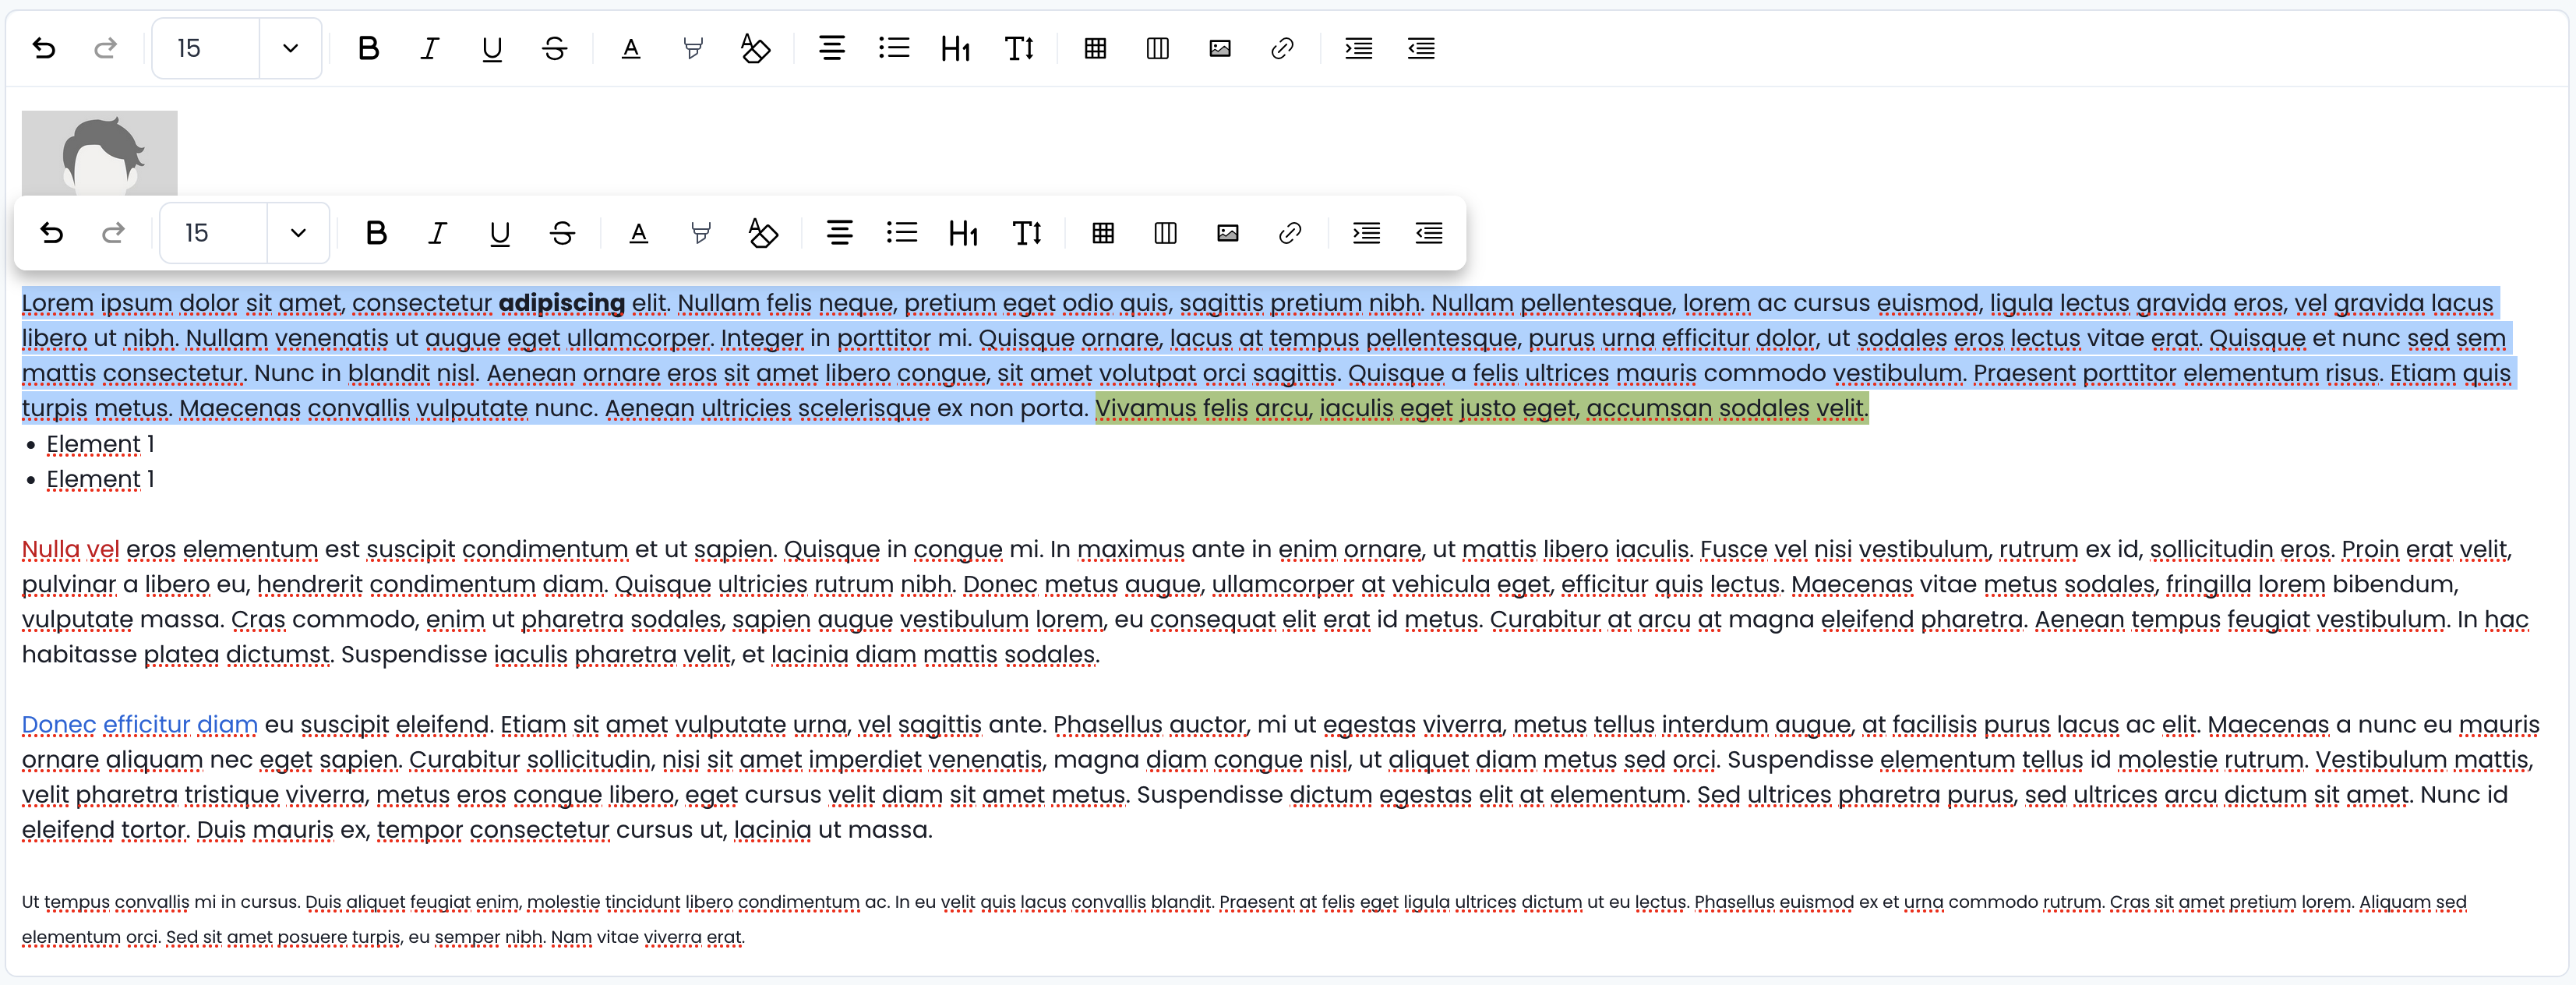Insert bullet list from top toolbar
Image resolution: width=2576 pixels, height=985 pixels.
coord(893,48)
